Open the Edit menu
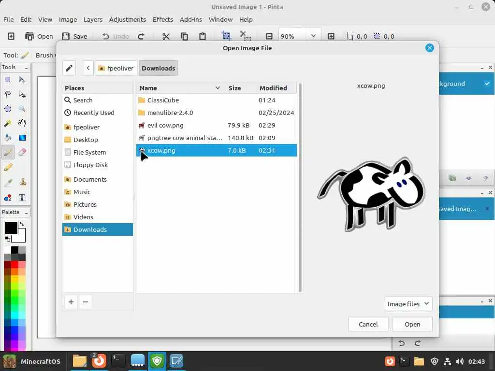Viewport: 495px width, 371px height. [x=26, y=19]
